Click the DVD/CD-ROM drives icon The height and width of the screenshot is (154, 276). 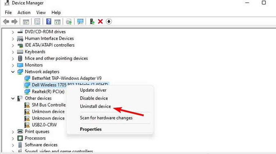point(20,32)
